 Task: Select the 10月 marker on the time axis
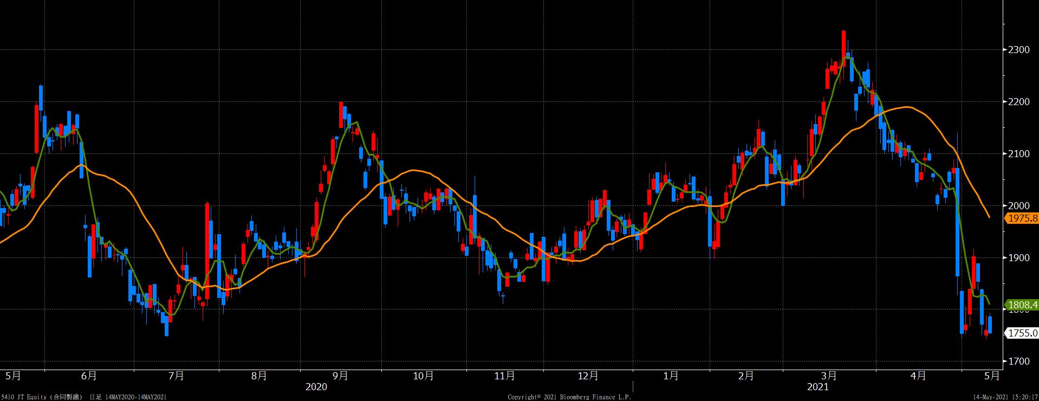pyautogui.click(x=423, y=376)
